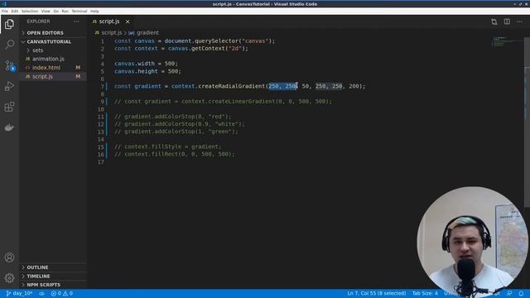Open the Go menu

56,11
